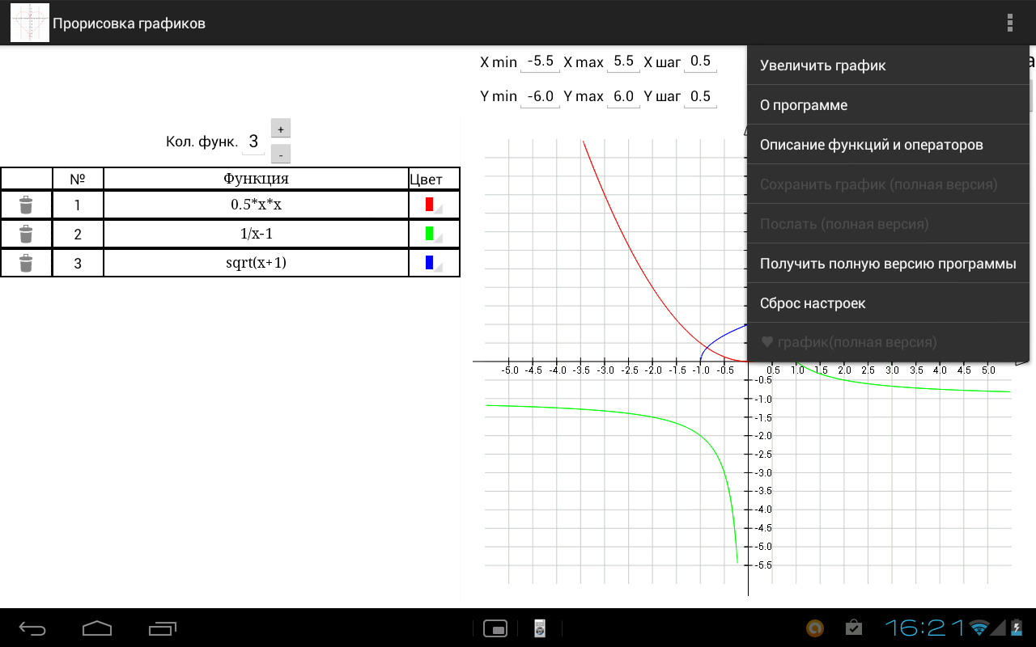This screenshot has height=647, width=1036.
Task: Open green color picker for function 2
Action: pyautogui.click(x=434, y=235)
